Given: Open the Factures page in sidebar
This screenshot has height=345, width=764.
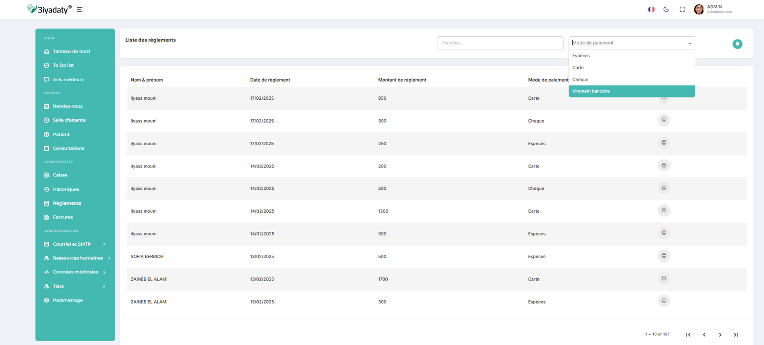Looking at the screenshot, I should click(63, 217).
